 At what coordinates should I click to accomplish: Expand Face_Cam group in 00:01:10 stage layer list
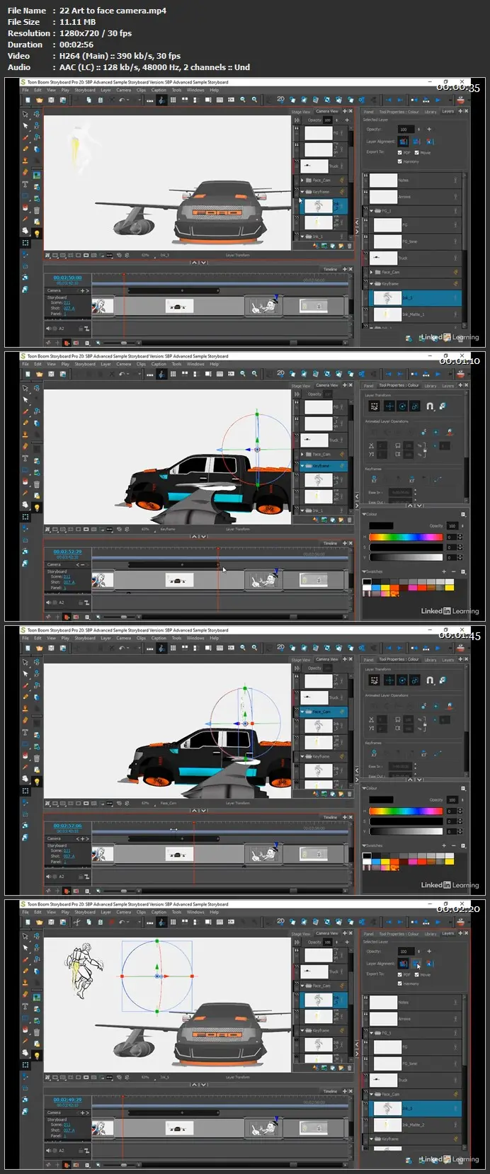302,454
